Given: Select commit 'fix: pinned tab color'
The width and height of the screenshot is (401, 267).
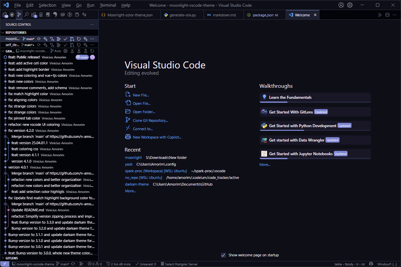Looking at the screenshot, I should tap(49, 118).
